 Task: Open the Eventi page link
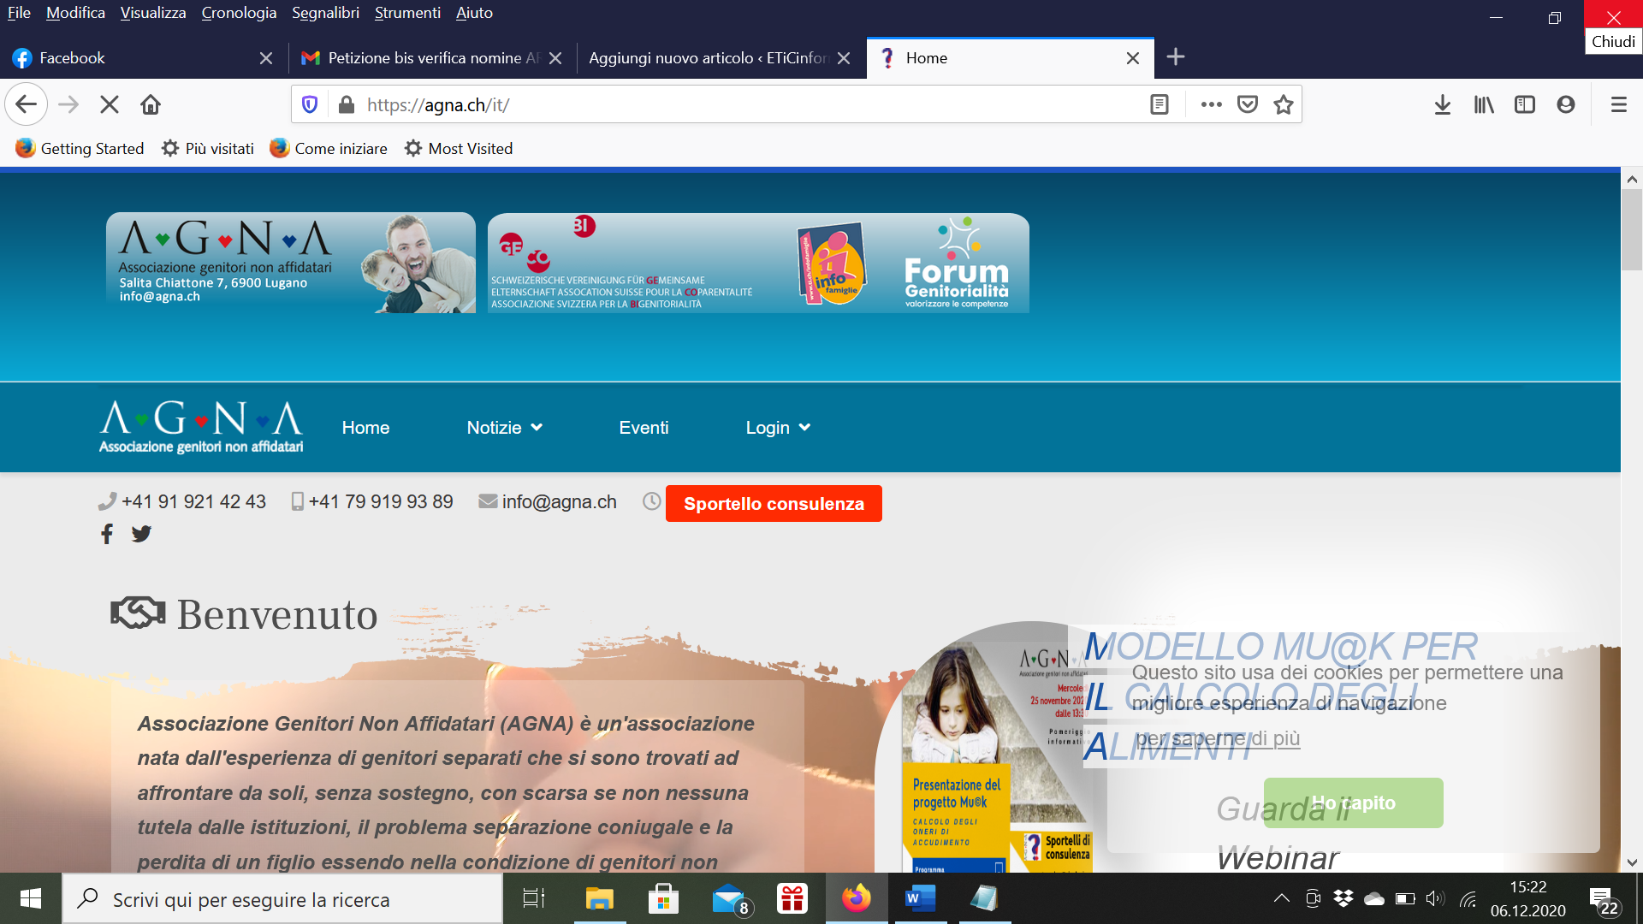point(644,428)
